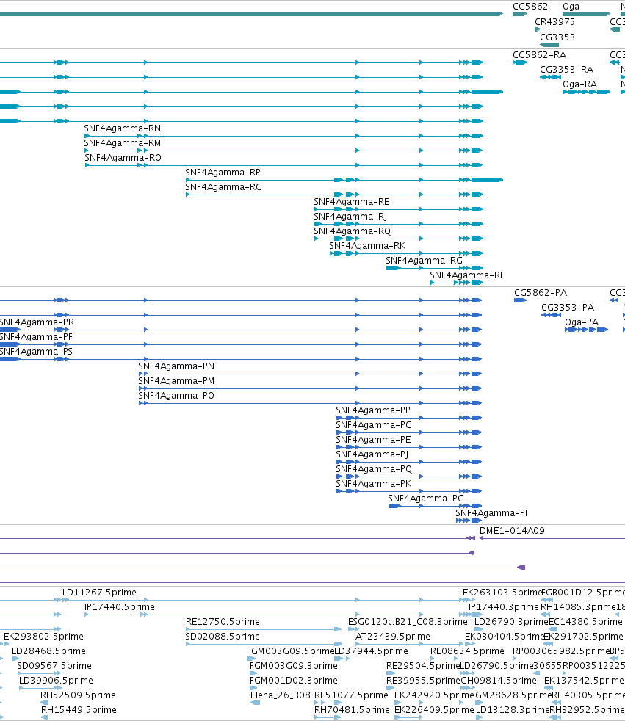Viewport: 625px width, 721px height.
Task: Open EST LD28468.5prime label
Action: tap(48, 651)
